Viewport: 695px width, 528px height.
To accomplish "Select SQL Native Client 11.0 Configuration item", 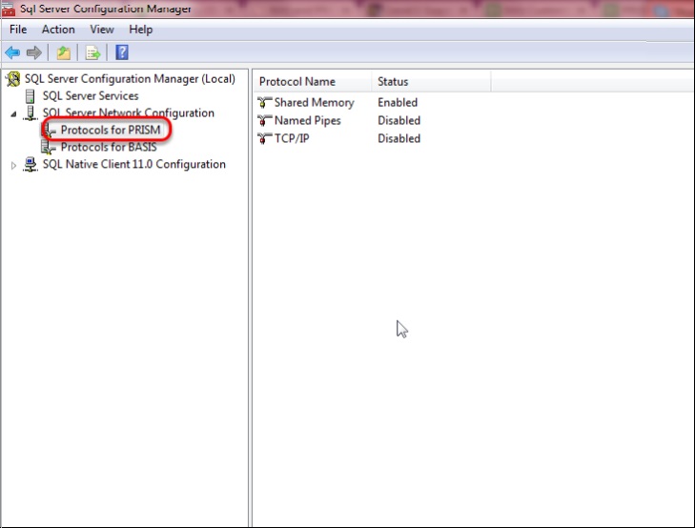I will point(133,164).
